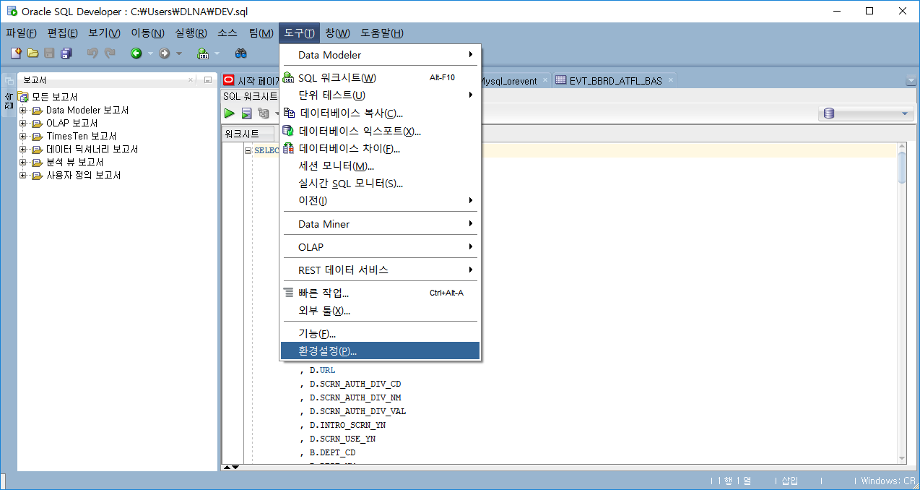This screenshot has height=490, width=920.
Task: Expand TimesTen 보고서 node
Action: point(23,137)
